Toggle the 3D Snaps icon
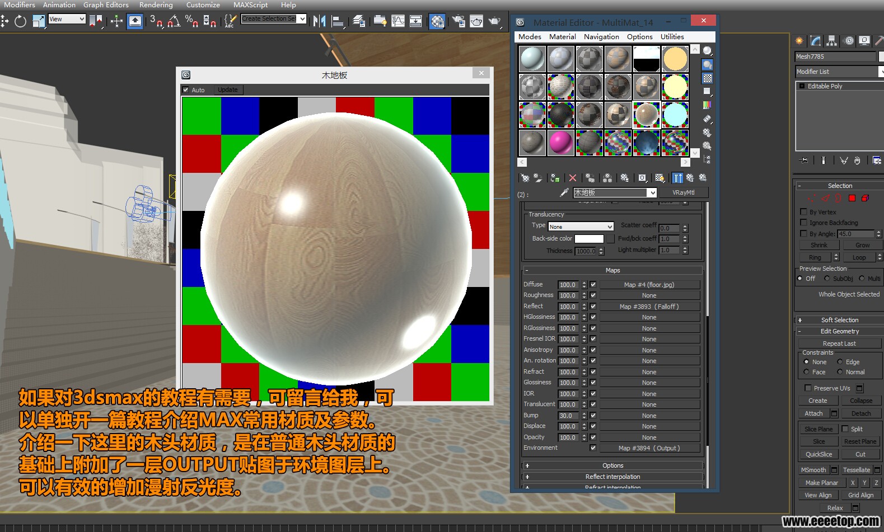 pyautogui.click(x=156, y=21)
